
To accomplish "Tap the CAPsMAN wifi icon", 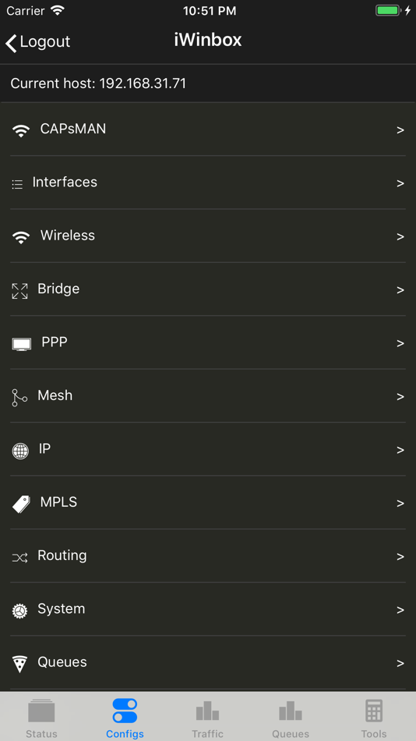I will click(x=20, y=130).
